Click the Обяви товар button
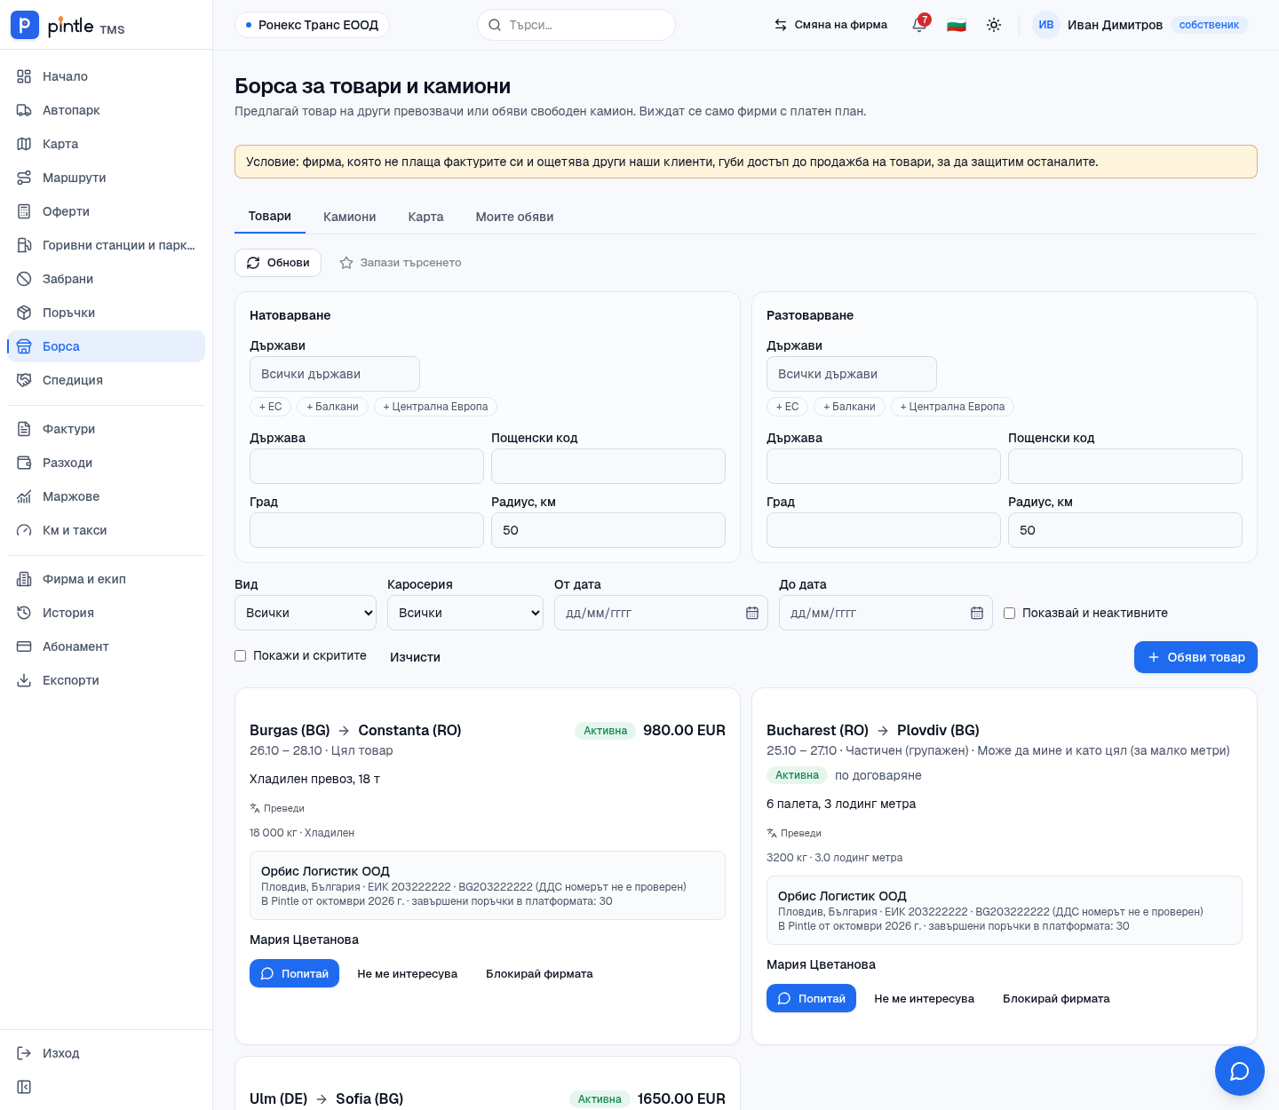Image resolution: width=1279 pixels, height=1110 pixels. (1196, 657)
